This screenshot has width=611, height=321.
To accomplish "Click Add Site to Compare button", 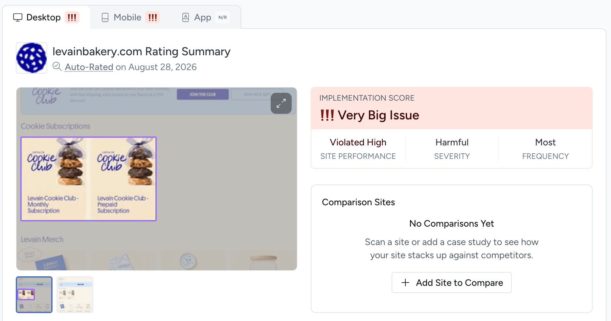I will pos(452,283).
